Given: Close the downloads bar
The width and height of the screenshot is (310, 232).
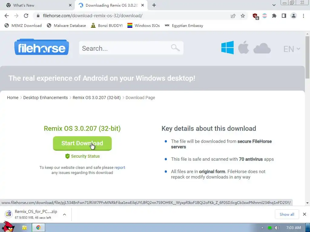Looking at the screenshot, I should [x=305, y=214].
